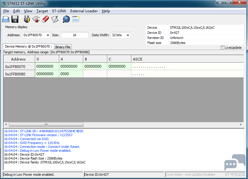Click the SWD Frequency = 125 KHz log line
This screenshot has height=179, width=248.
pos(32,143)
